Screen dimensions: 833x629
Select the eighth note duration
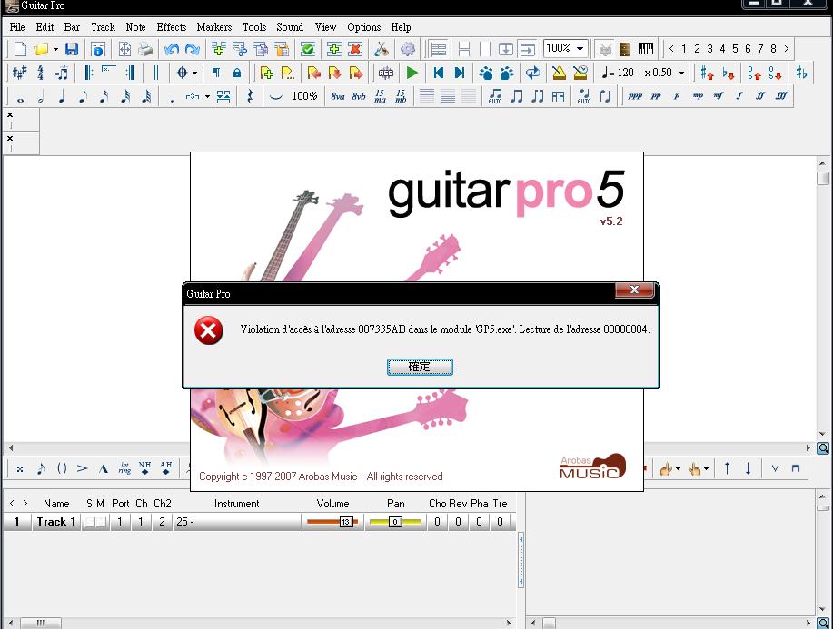[x=83, y=96]
